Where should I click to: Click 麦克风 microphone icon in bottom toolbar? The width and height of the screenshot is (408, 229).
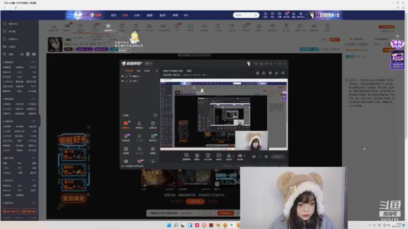[x=228, y=157]
